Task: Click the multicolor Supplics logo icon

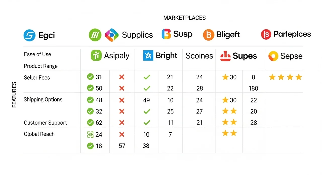Action: tap(111, 35)
